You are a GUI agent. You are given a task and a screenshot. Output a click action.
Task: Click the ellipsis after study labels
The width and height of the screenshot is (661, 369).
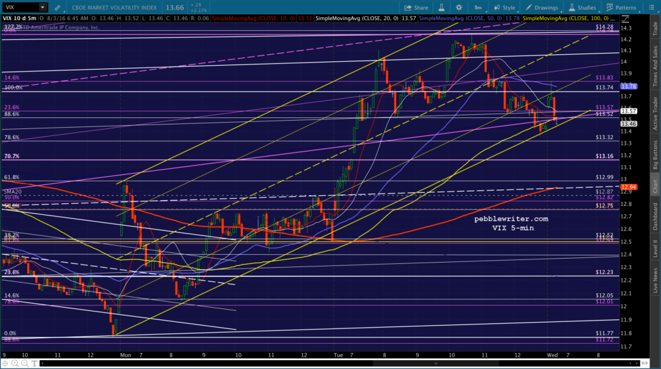pyautogui.click(x=614, y=19)
